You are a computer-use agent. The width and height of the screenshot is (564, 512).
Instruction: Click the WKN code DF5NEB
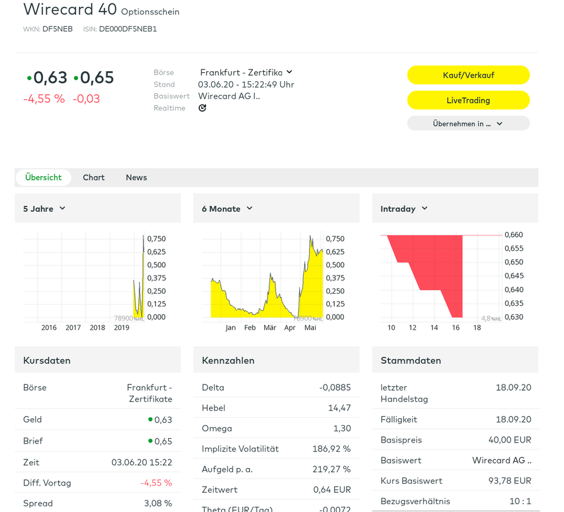coord(58,29)
